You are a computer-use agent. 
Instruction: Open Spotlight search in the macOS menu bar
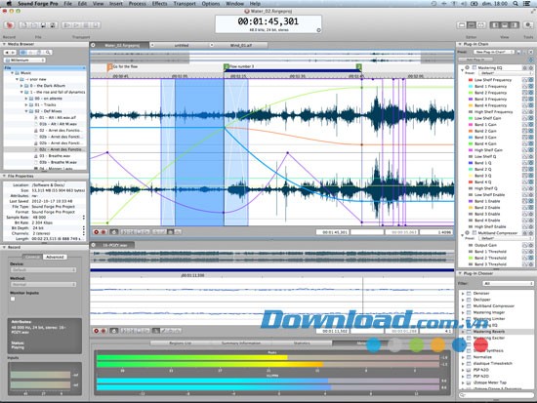[516, 4]
